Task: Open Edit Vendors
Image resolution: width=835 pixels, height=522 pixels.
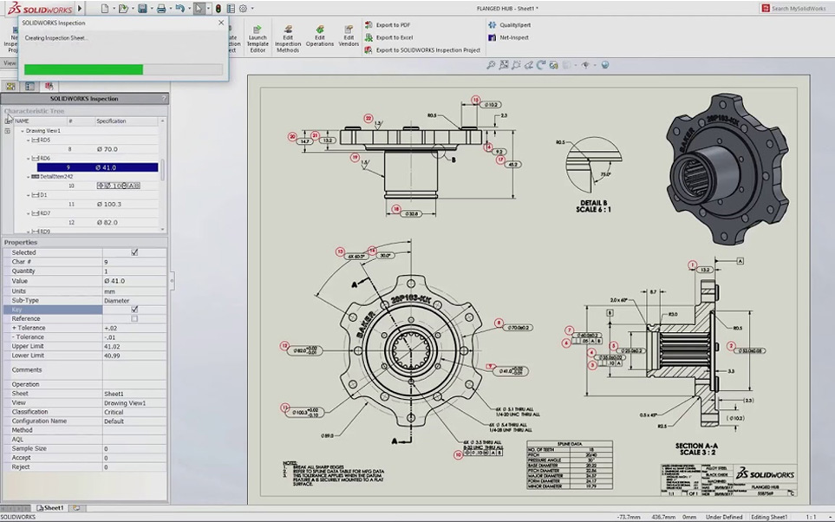Action: point(349,36)
